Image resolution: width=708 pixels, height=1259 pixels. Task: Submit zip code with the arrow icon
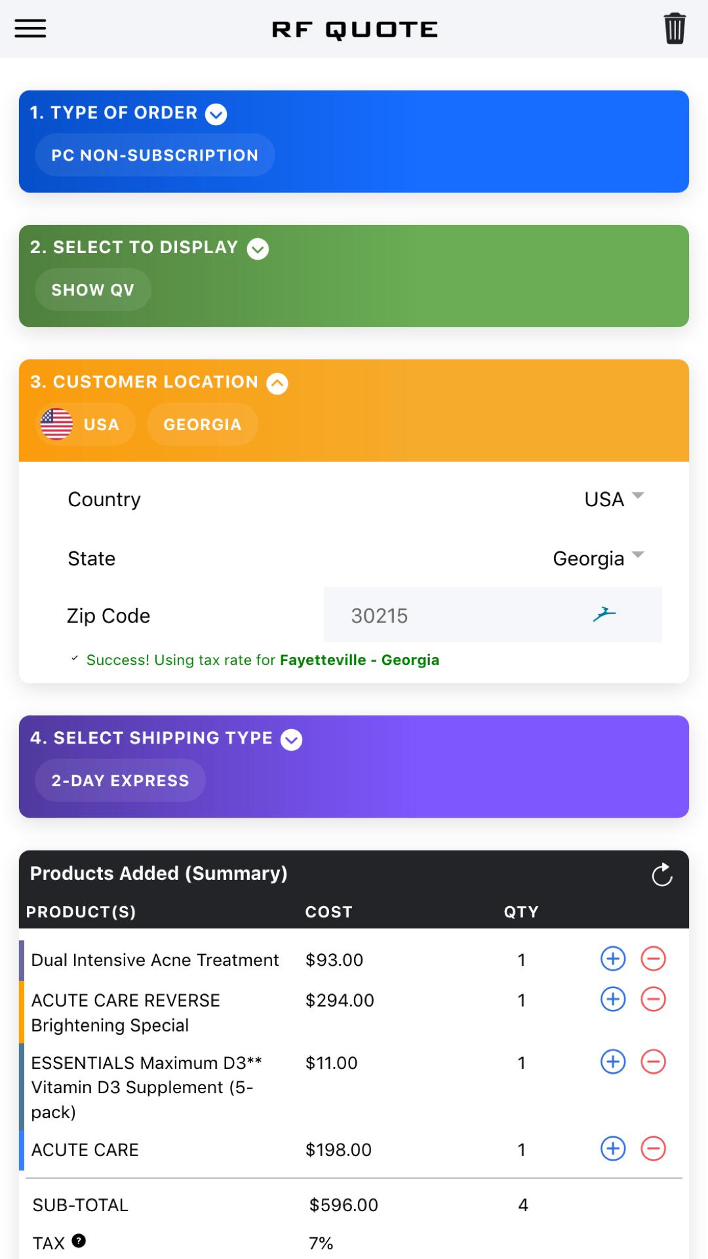pyautogui.click(x=604, y=614)
